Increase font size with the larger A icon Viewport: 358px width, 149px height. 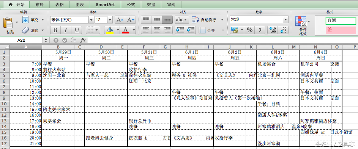[120, 20]
